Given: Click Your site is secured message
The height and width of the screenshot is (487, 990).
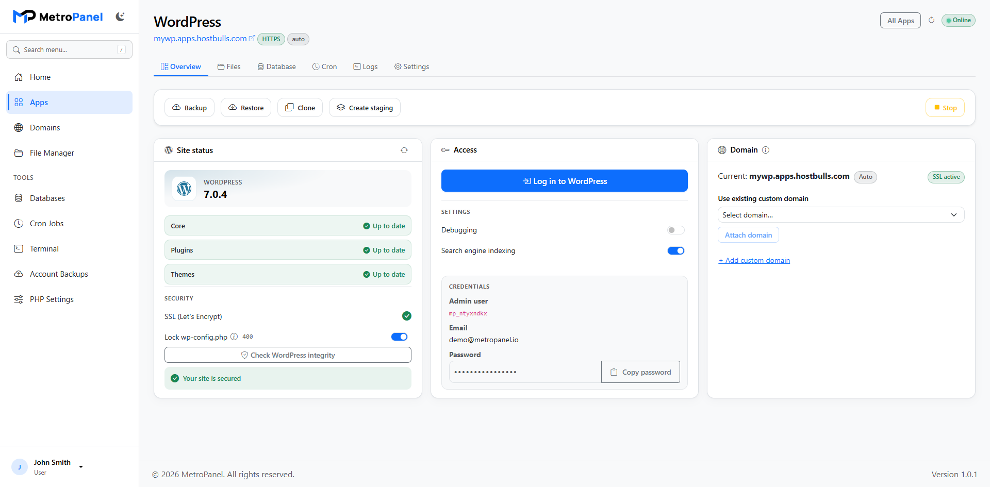Looking at the screenshot, I should click(x=288, y=378).
